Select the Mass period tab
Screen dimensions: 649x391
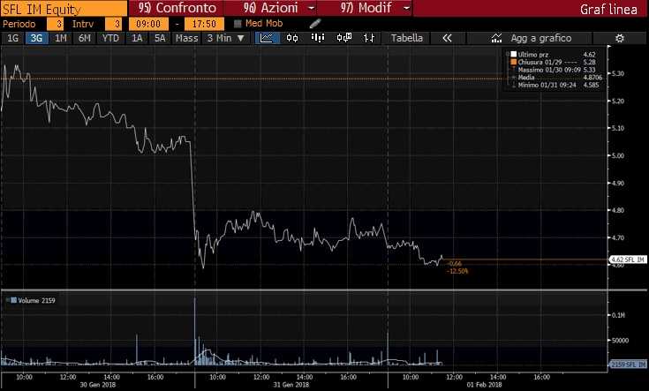(186, 38)
